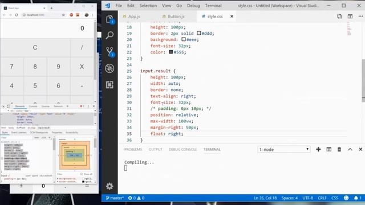This screenshot has width=365, height=205.
Task: Open the View menu
Action: (x=167, y=6)
